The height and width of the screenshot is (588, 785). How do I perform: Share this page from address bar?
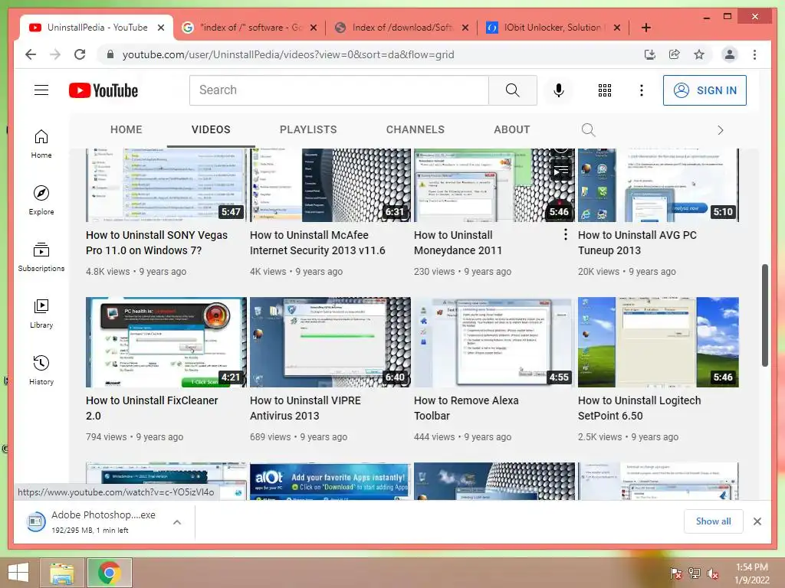(x=675, y=54)
